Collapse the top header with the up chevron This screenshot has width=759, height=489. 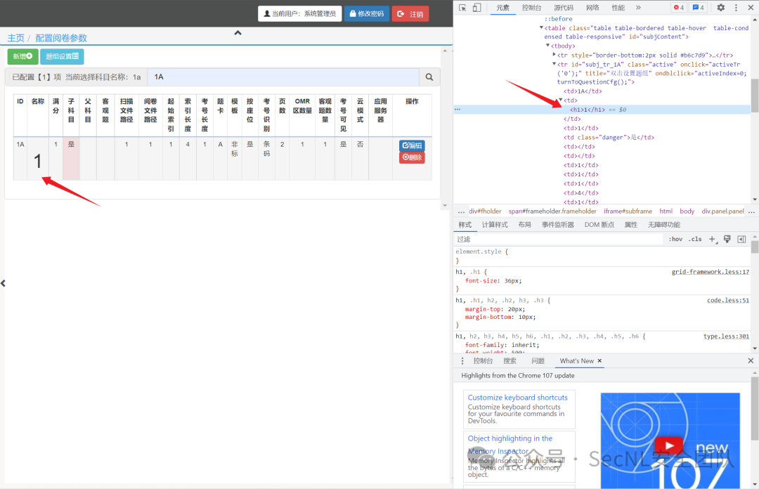pos(238,33)
